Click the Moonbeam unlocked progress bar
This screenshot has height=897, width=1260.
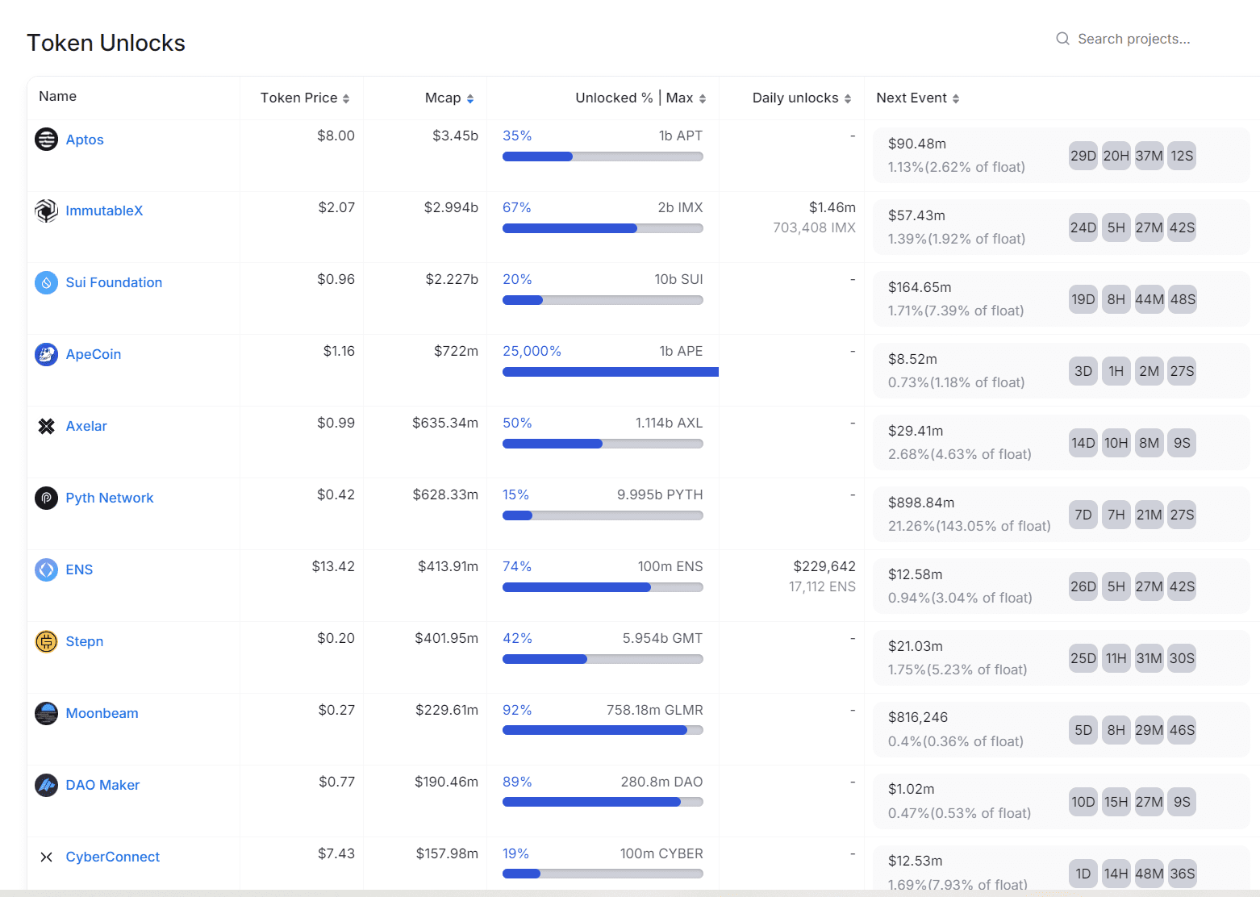click(603, 730)
